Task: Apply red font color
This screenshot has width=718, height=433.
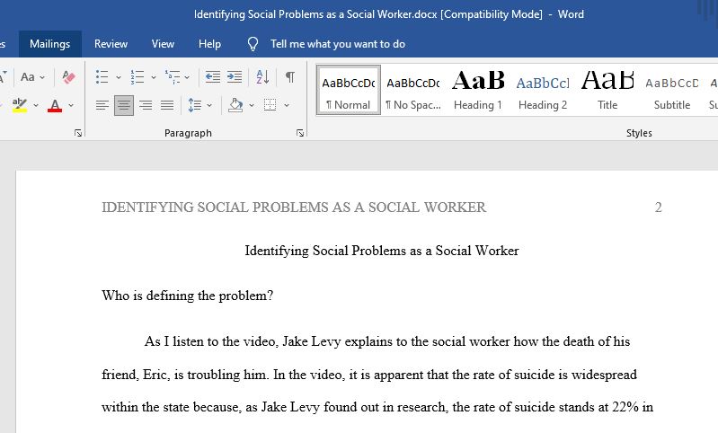Action: coord(55,105)
